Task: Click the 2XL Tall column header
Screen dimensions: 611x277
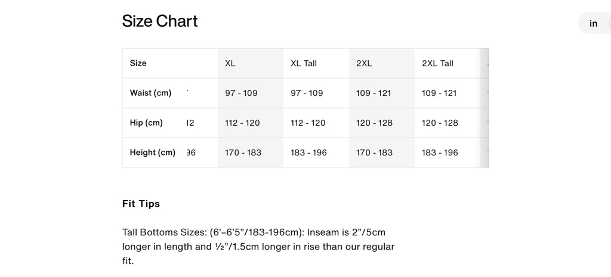Action: click(437, 63)
